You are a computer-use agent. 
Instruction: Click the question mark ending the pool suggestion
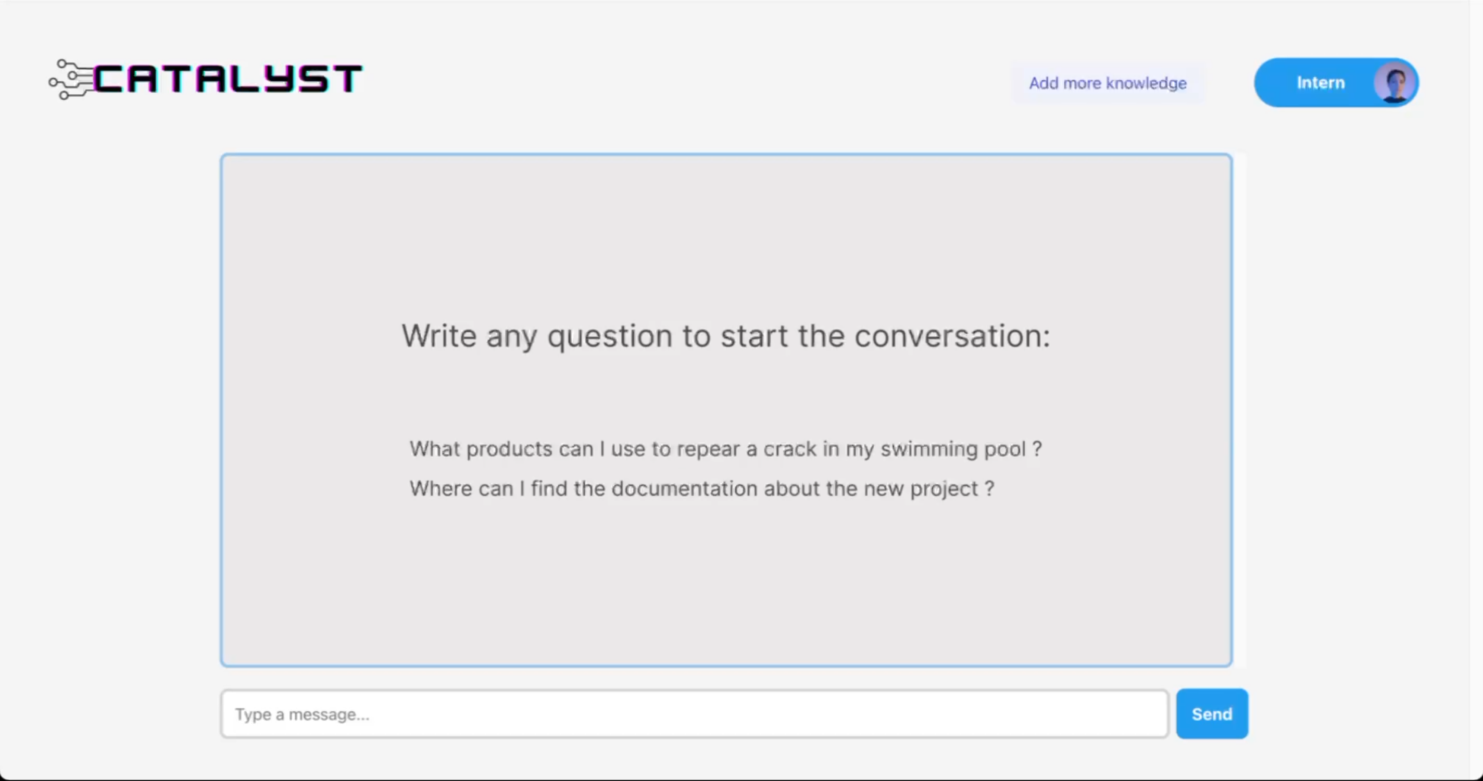click(1036, 449)
